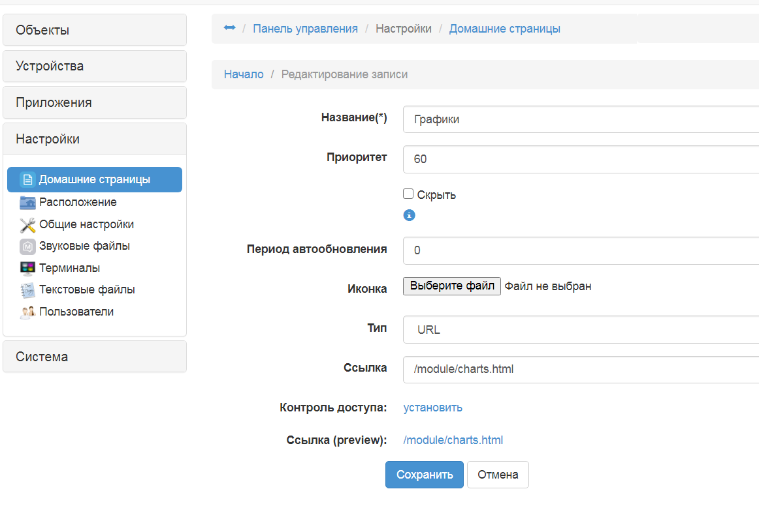Open Общие настройки via the wrench icon
Viewport: 759px width, 519px height.
26,224
